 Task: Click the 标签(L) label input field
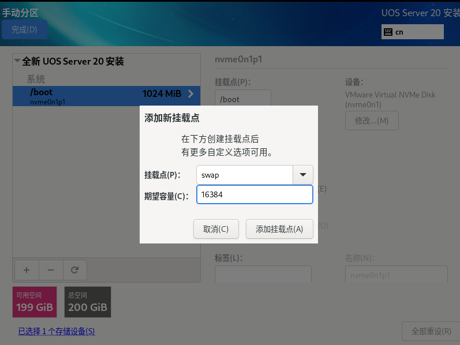263,274
